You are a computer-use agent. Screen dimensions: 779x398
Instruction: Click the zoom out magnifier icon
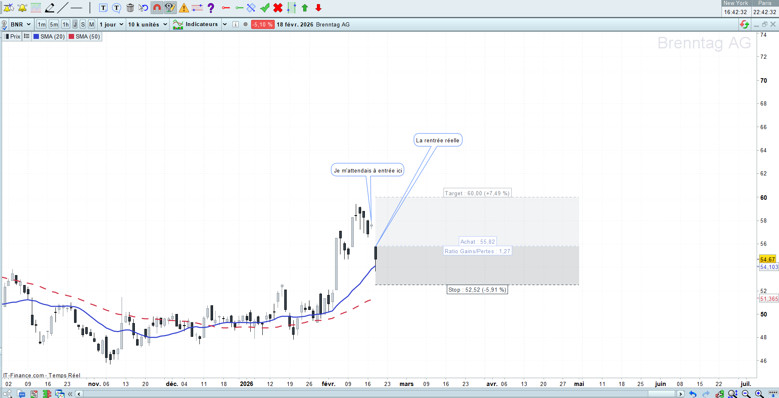tap(746, 394)
